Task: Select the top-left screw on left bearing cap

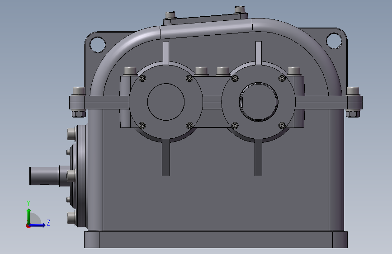Action: click(142, 79)
